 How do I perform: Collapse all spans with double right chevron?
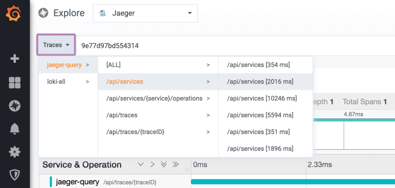pyautogui.click(x=176, y=165)
